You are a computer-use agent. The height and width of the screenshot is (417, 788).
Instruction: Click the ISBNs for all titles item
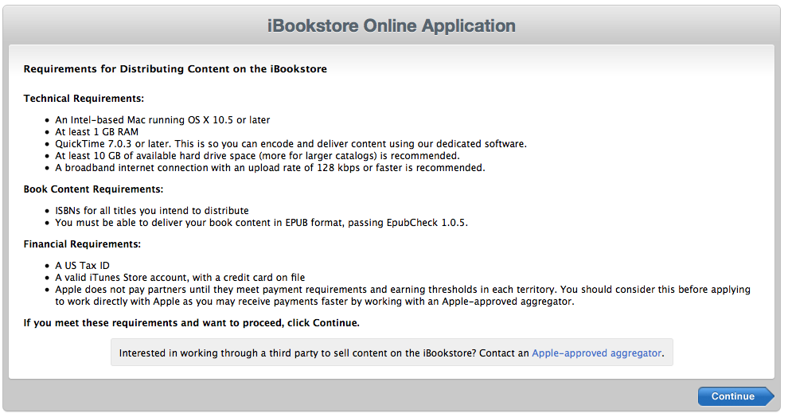(152, 211)
